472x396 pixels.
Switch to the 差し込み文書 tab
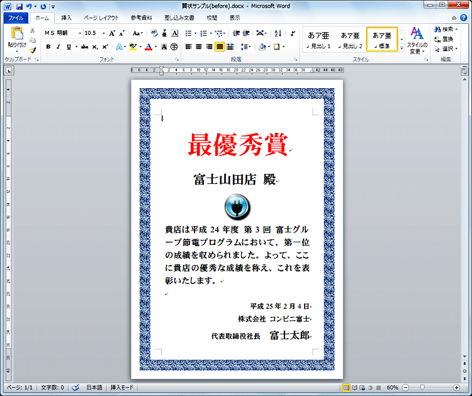(179, 18)
